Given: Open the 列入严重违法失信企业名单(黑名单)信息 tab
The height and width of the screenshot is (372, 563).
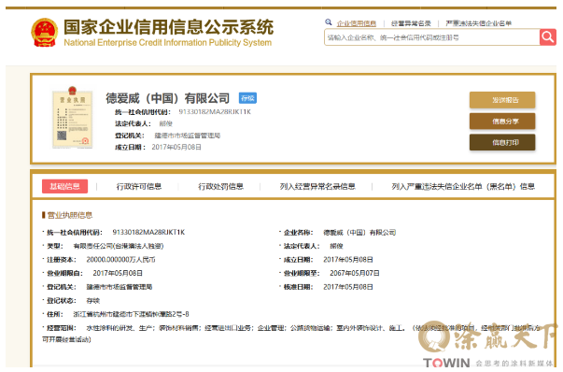Looking at the screenshot, I should 463,186.
